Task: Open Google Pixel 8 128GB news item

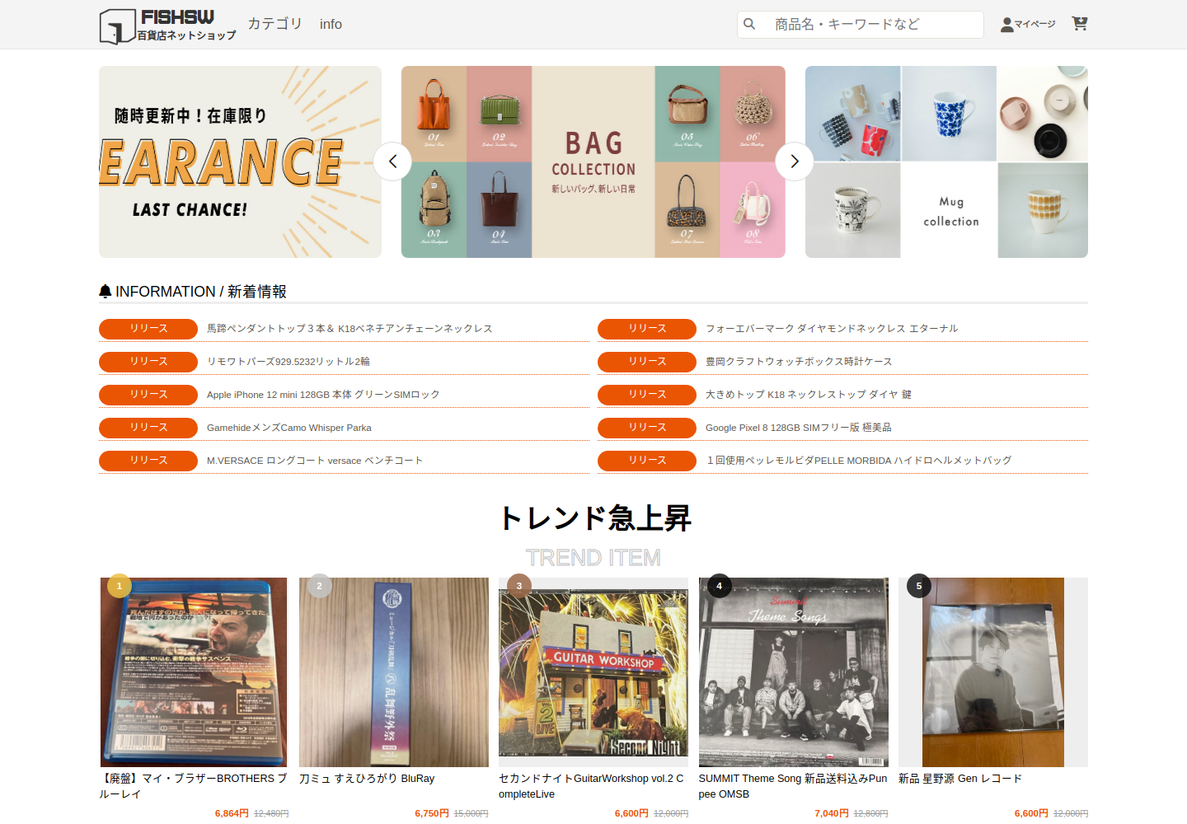Action: pyautogui.click(x=799, y=428)
